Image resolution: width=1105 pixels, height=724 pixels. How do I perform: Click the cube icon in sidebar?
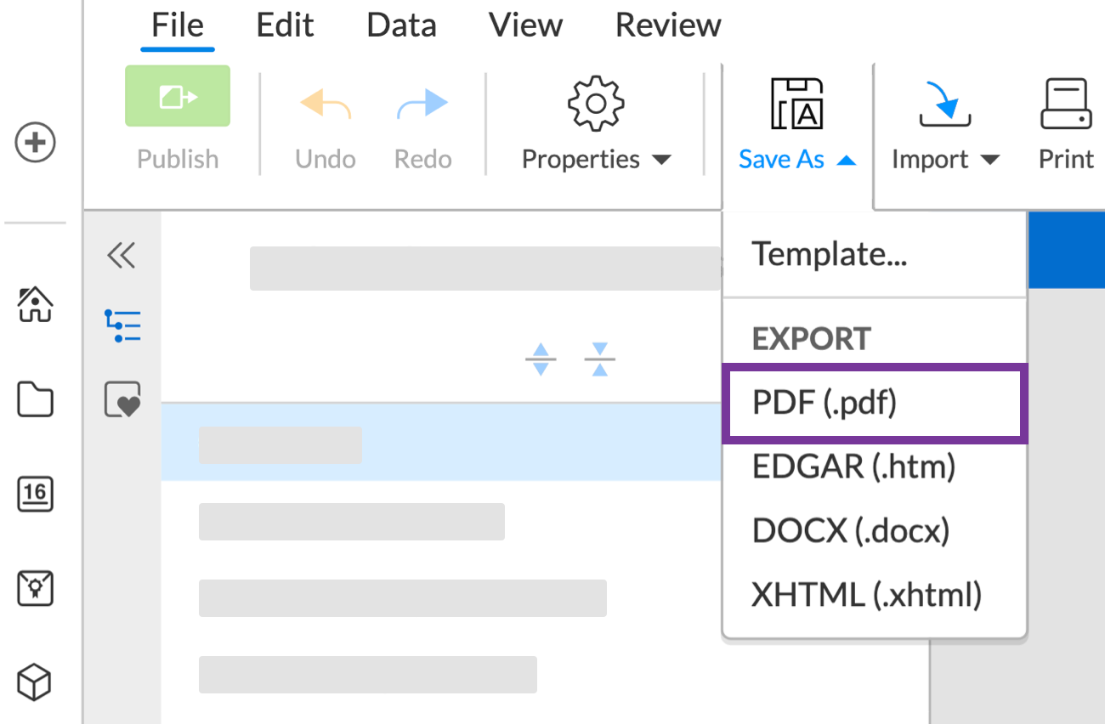35,682
